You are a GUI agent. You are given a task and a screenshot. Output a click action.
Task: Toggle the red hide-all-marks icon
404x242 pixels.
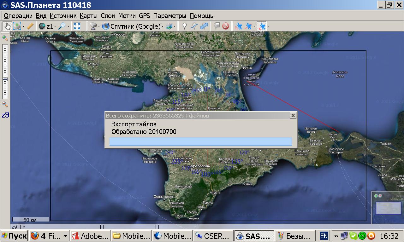click(226, 26)
